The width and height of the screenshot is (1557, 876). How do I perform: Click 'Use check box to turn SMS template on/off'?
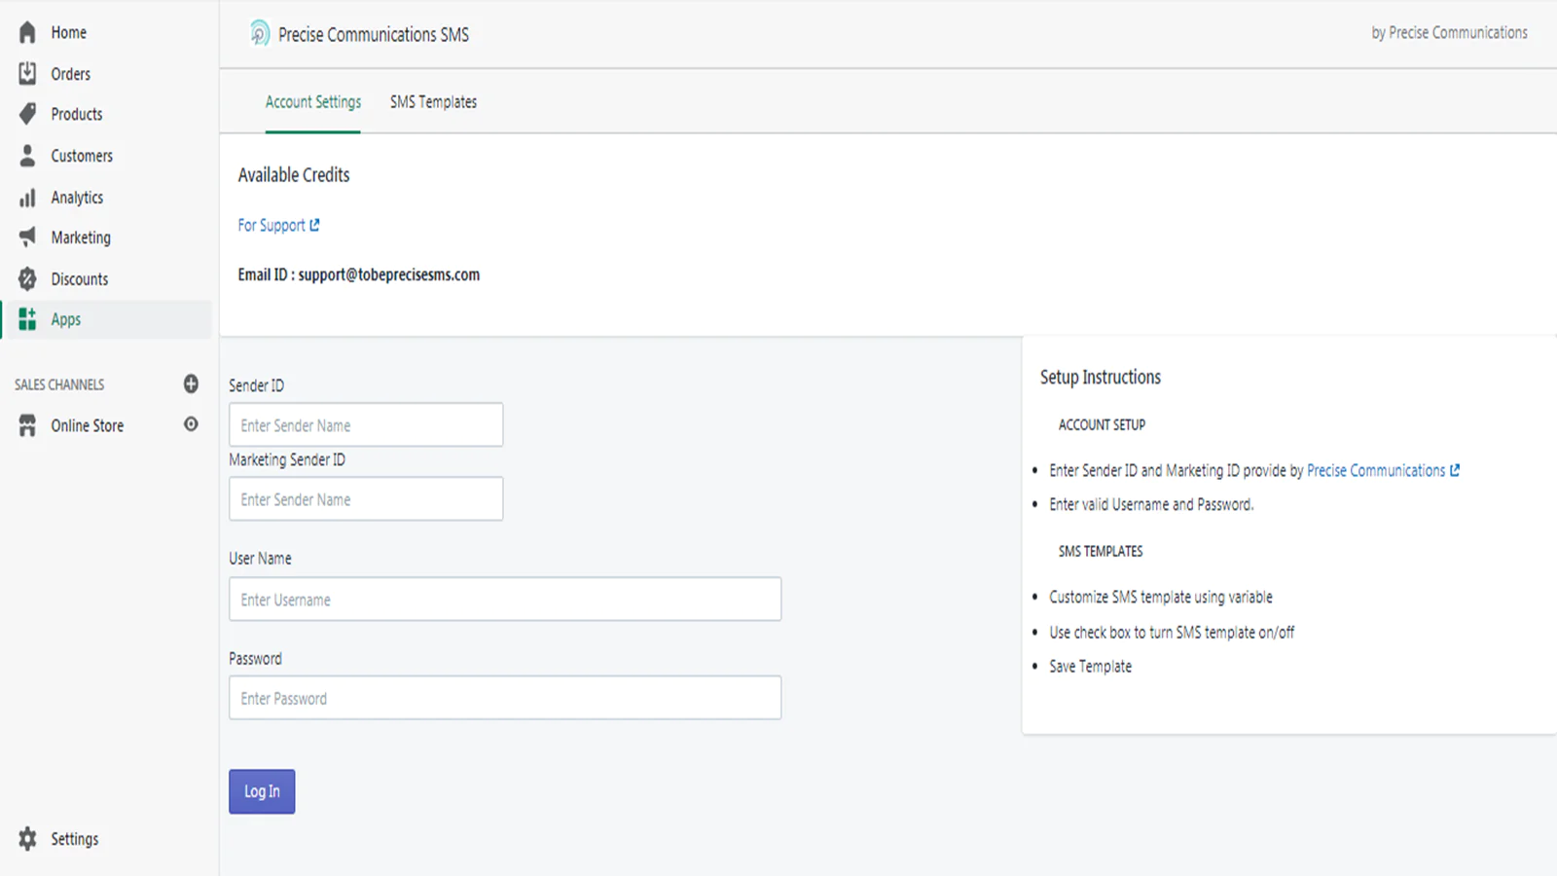pos(1172,632)
